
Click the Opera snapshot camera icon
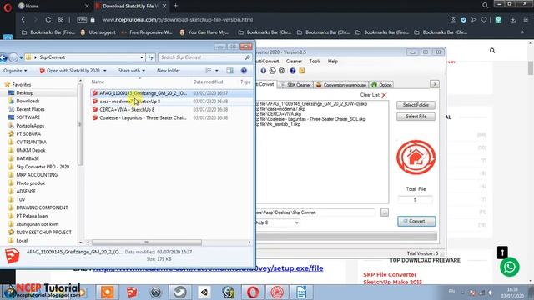[453, 20]
